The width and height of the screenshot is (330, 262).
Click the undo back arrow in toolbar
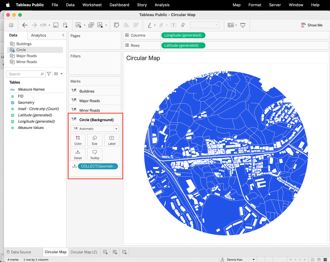click(x=25, y=25)
